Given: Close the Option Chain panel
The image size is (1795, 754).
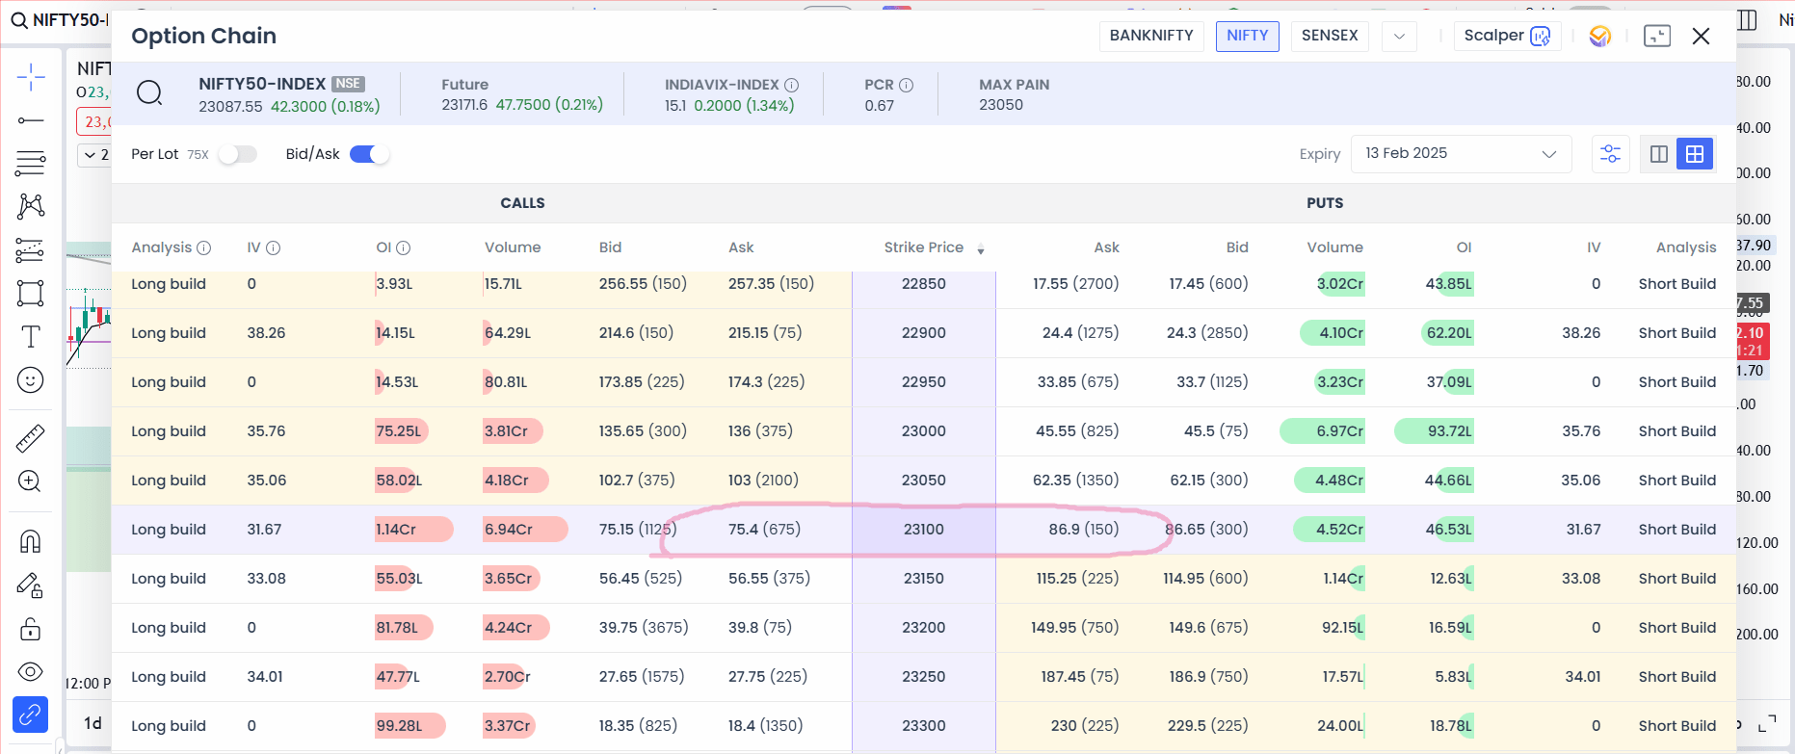Looking at the screenshot, I should coord(1701,36).
